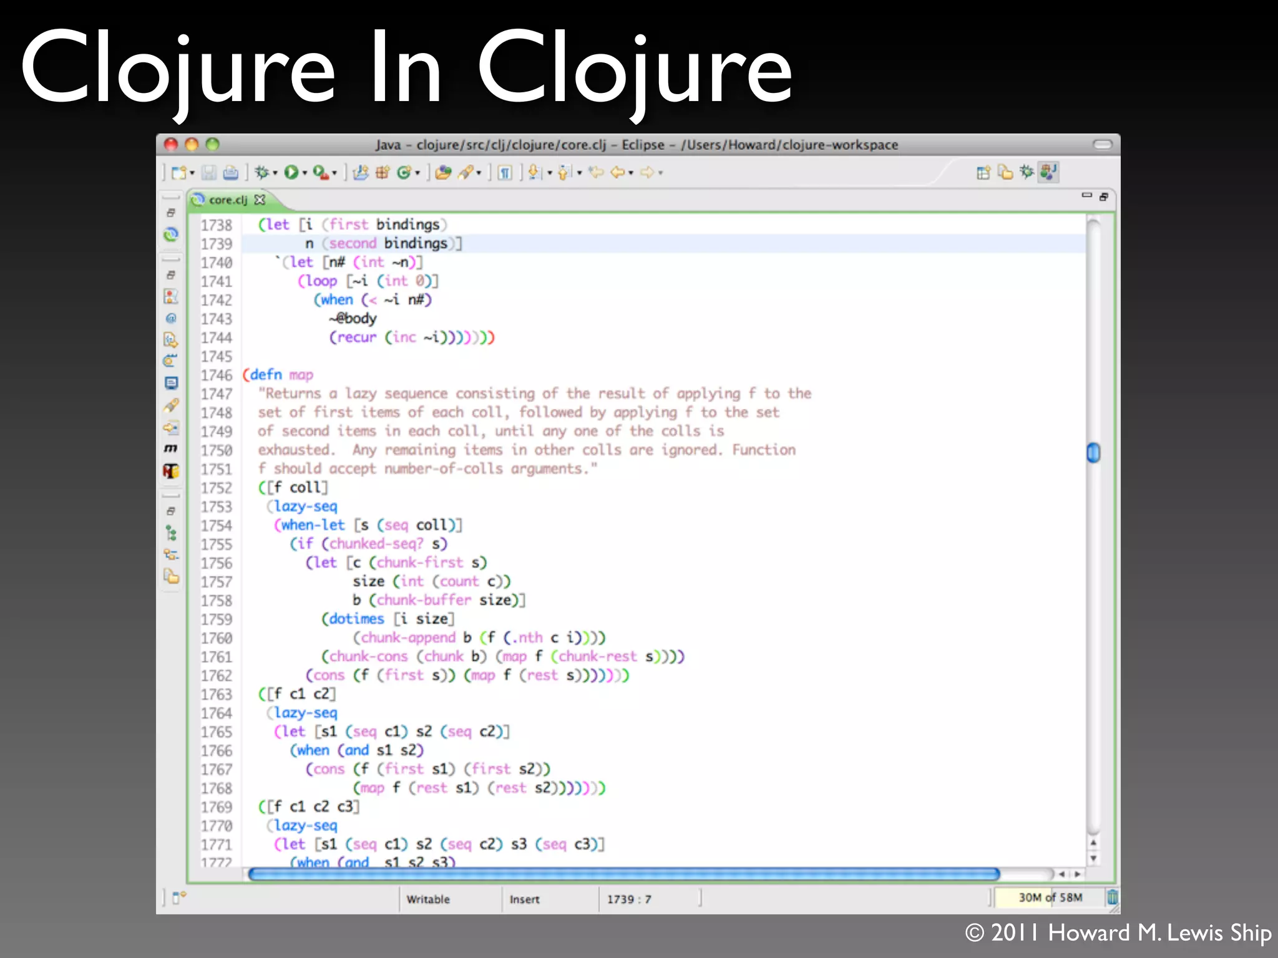Click the Debug bug icon in main toolbar

[262, 172]
